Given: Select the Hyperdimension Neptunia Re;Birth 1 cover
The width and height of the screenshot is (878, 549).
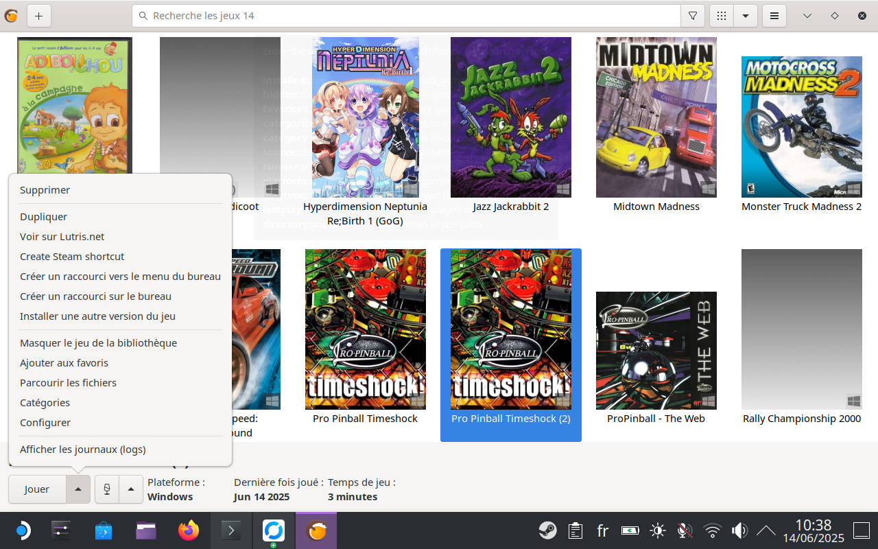Looking at the screenshot, I should [x=366, y=117].
